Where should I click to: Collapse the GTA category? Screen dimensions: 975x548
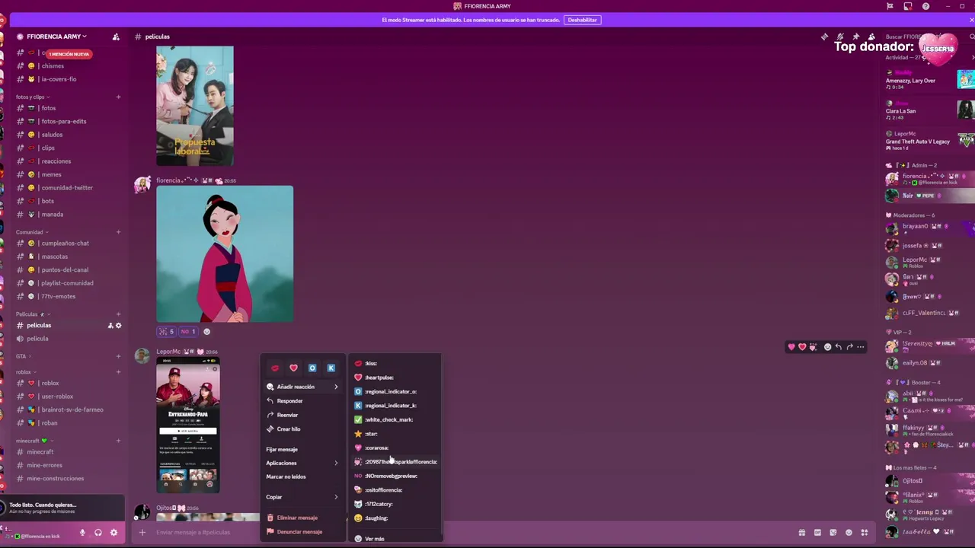click(x=22, y=356)
